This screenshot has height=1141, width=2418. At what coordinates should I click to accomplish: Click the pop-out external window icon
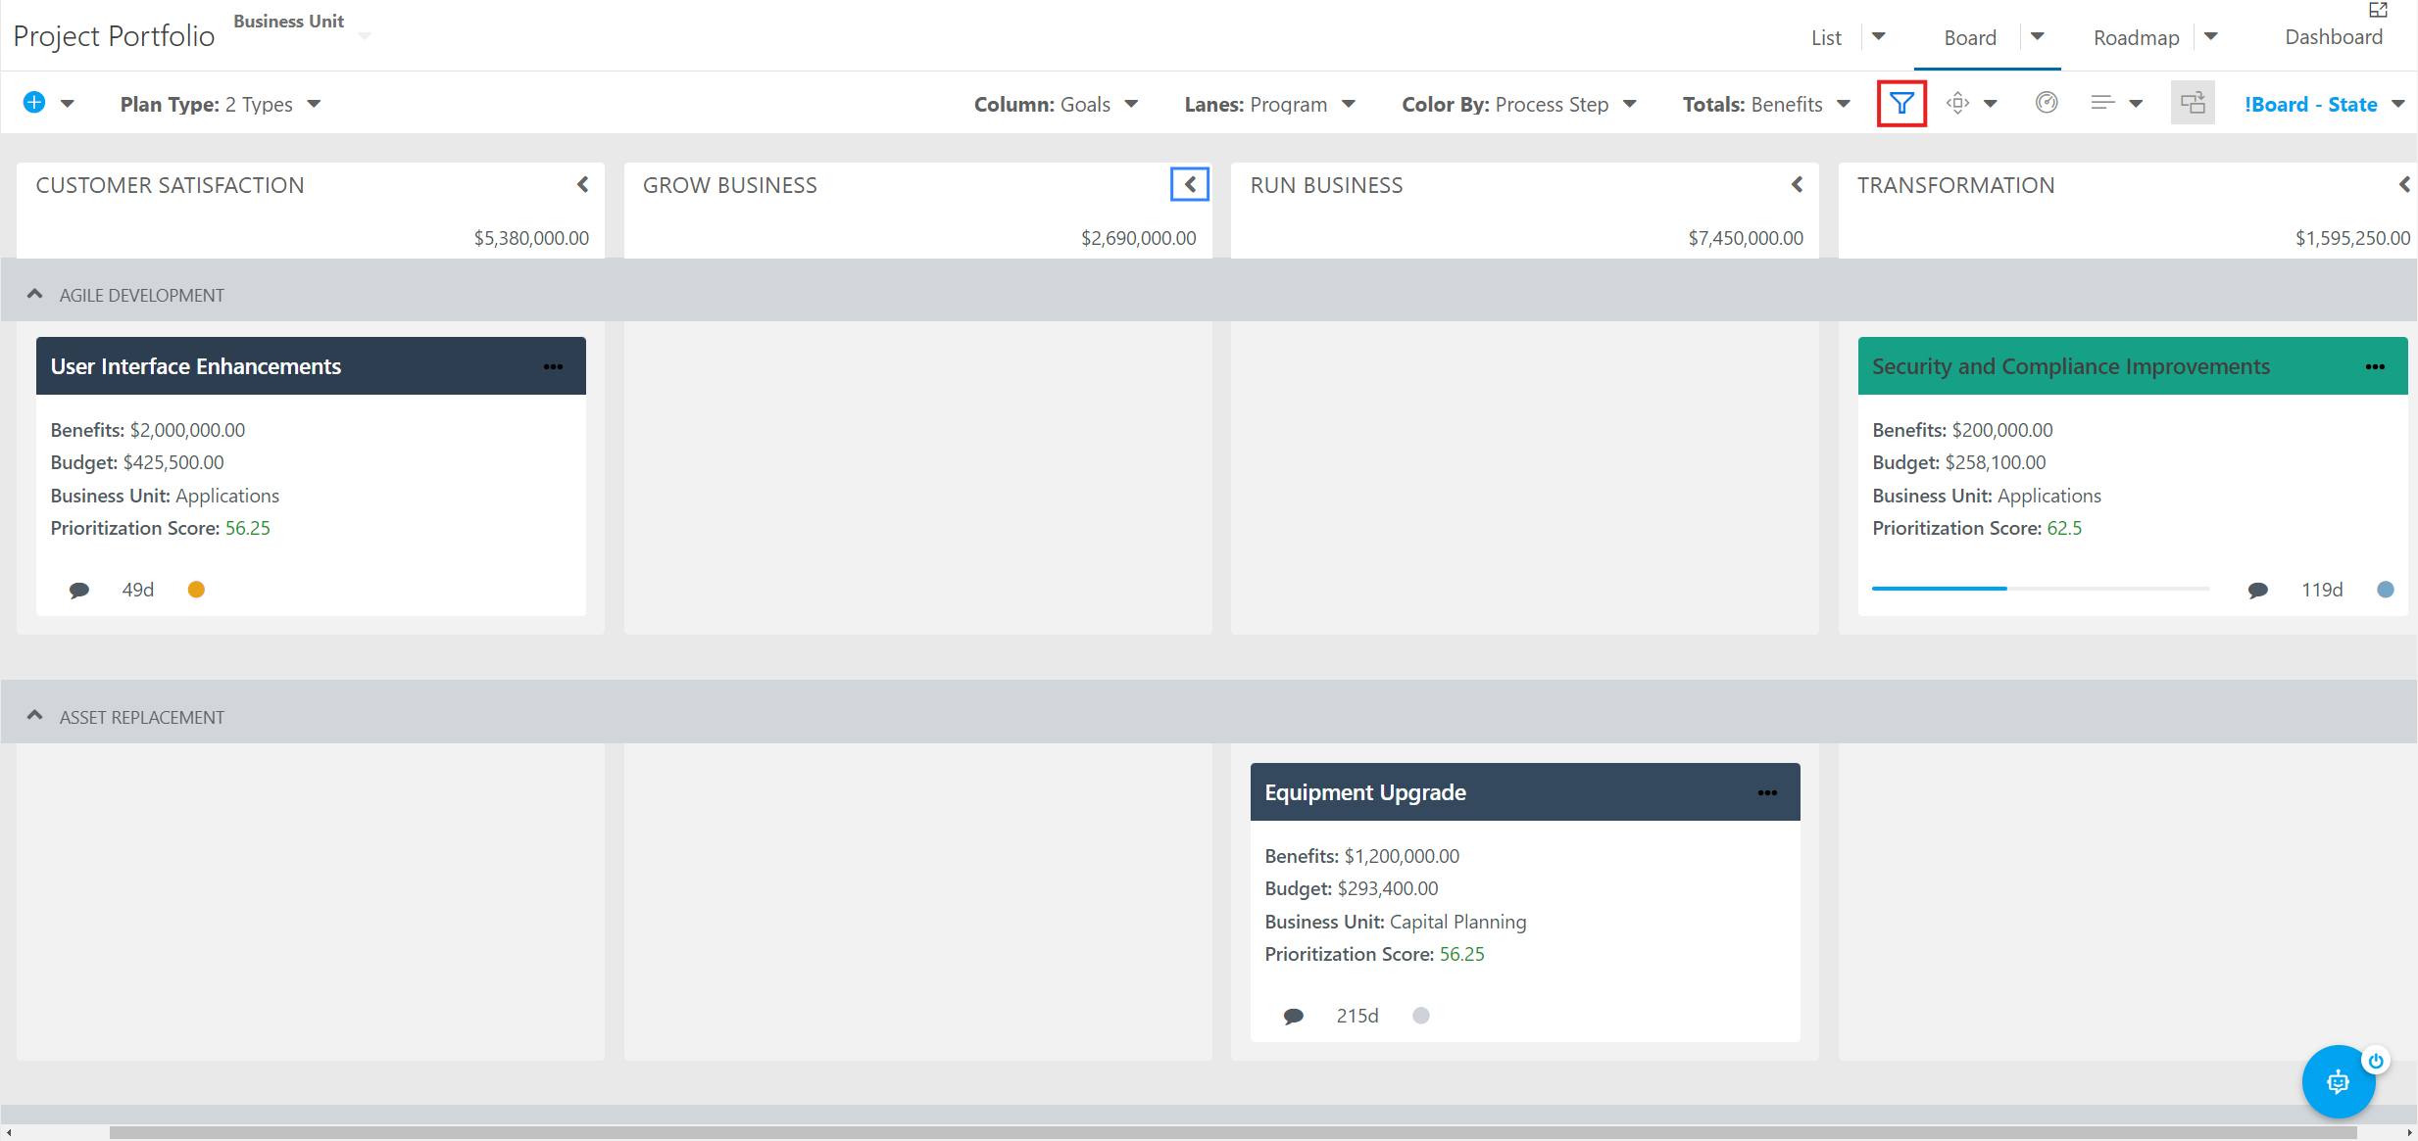(x=2378, y=10)
